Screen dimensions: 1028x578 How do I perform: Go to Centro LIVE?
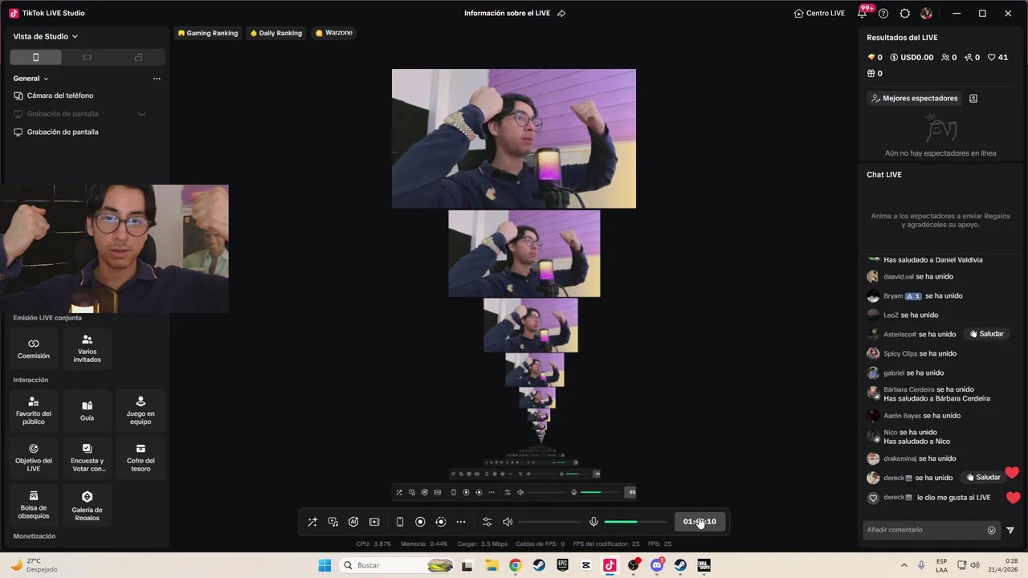(819, 14)
